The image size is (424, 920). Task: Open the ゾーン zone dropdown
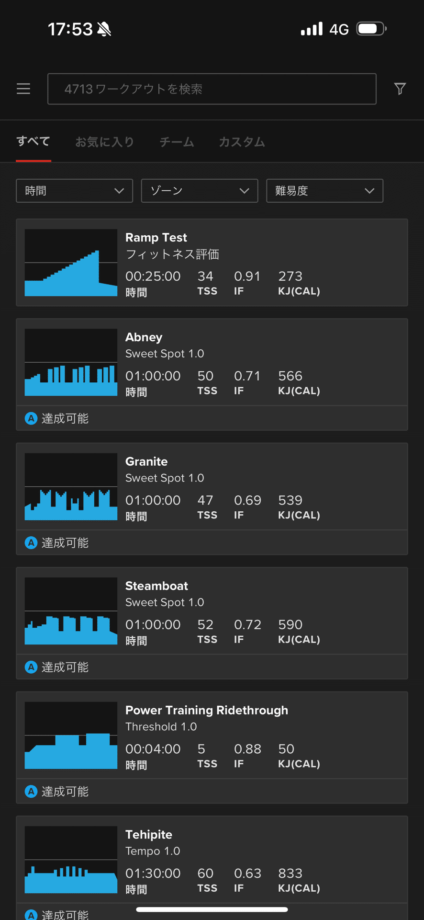tap(200, 191)
